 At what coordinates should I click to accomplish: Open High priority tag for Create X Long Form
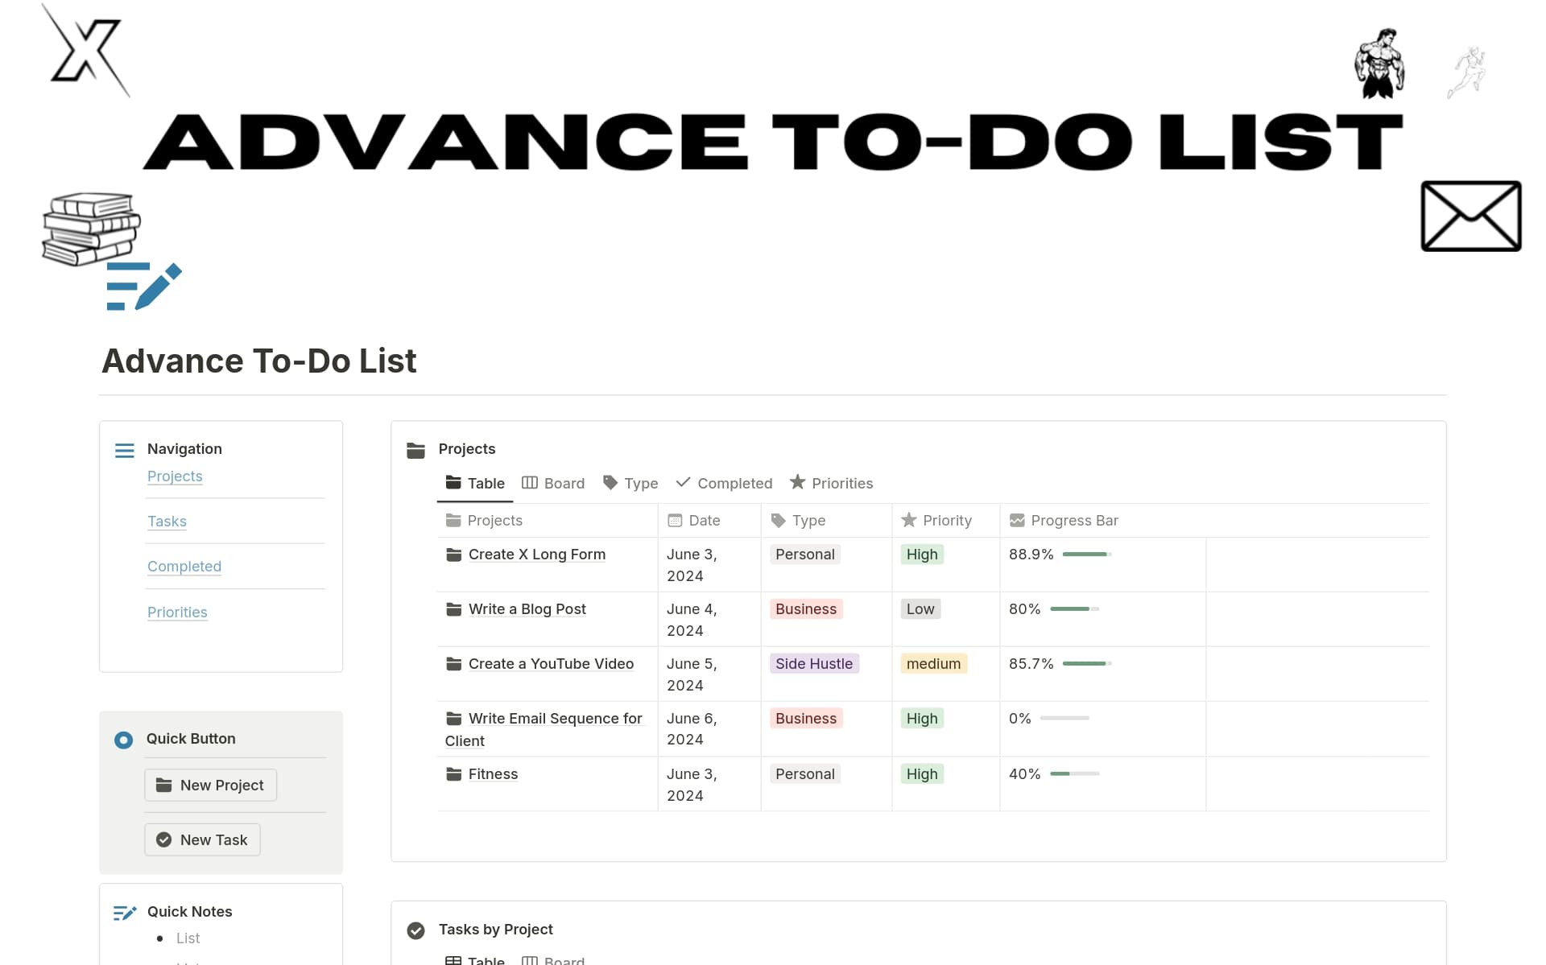point(922,555)
